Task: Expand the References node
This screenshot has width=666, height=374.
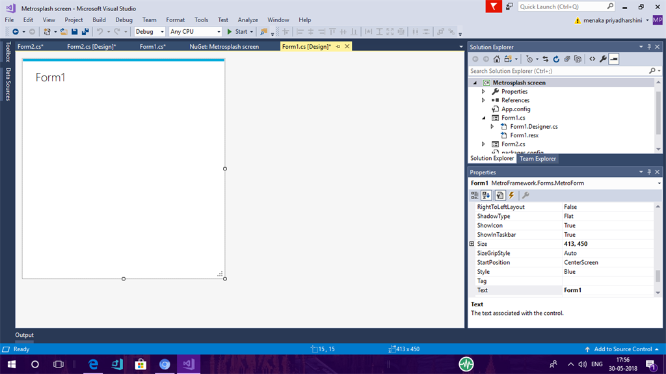Action: 483,100
